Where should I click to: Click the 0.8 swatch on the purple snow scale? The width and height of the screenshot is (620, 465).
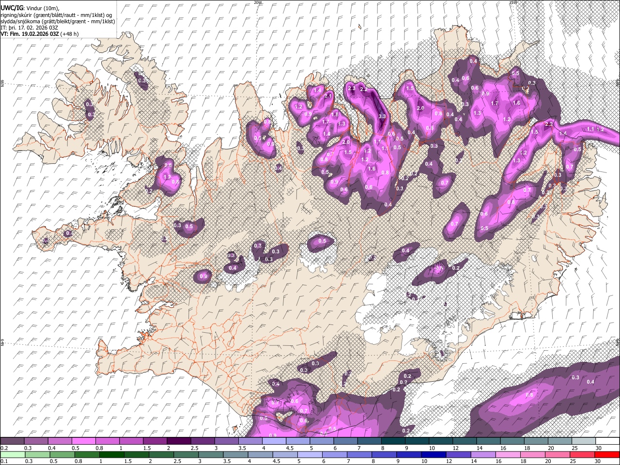coord(107,441)
